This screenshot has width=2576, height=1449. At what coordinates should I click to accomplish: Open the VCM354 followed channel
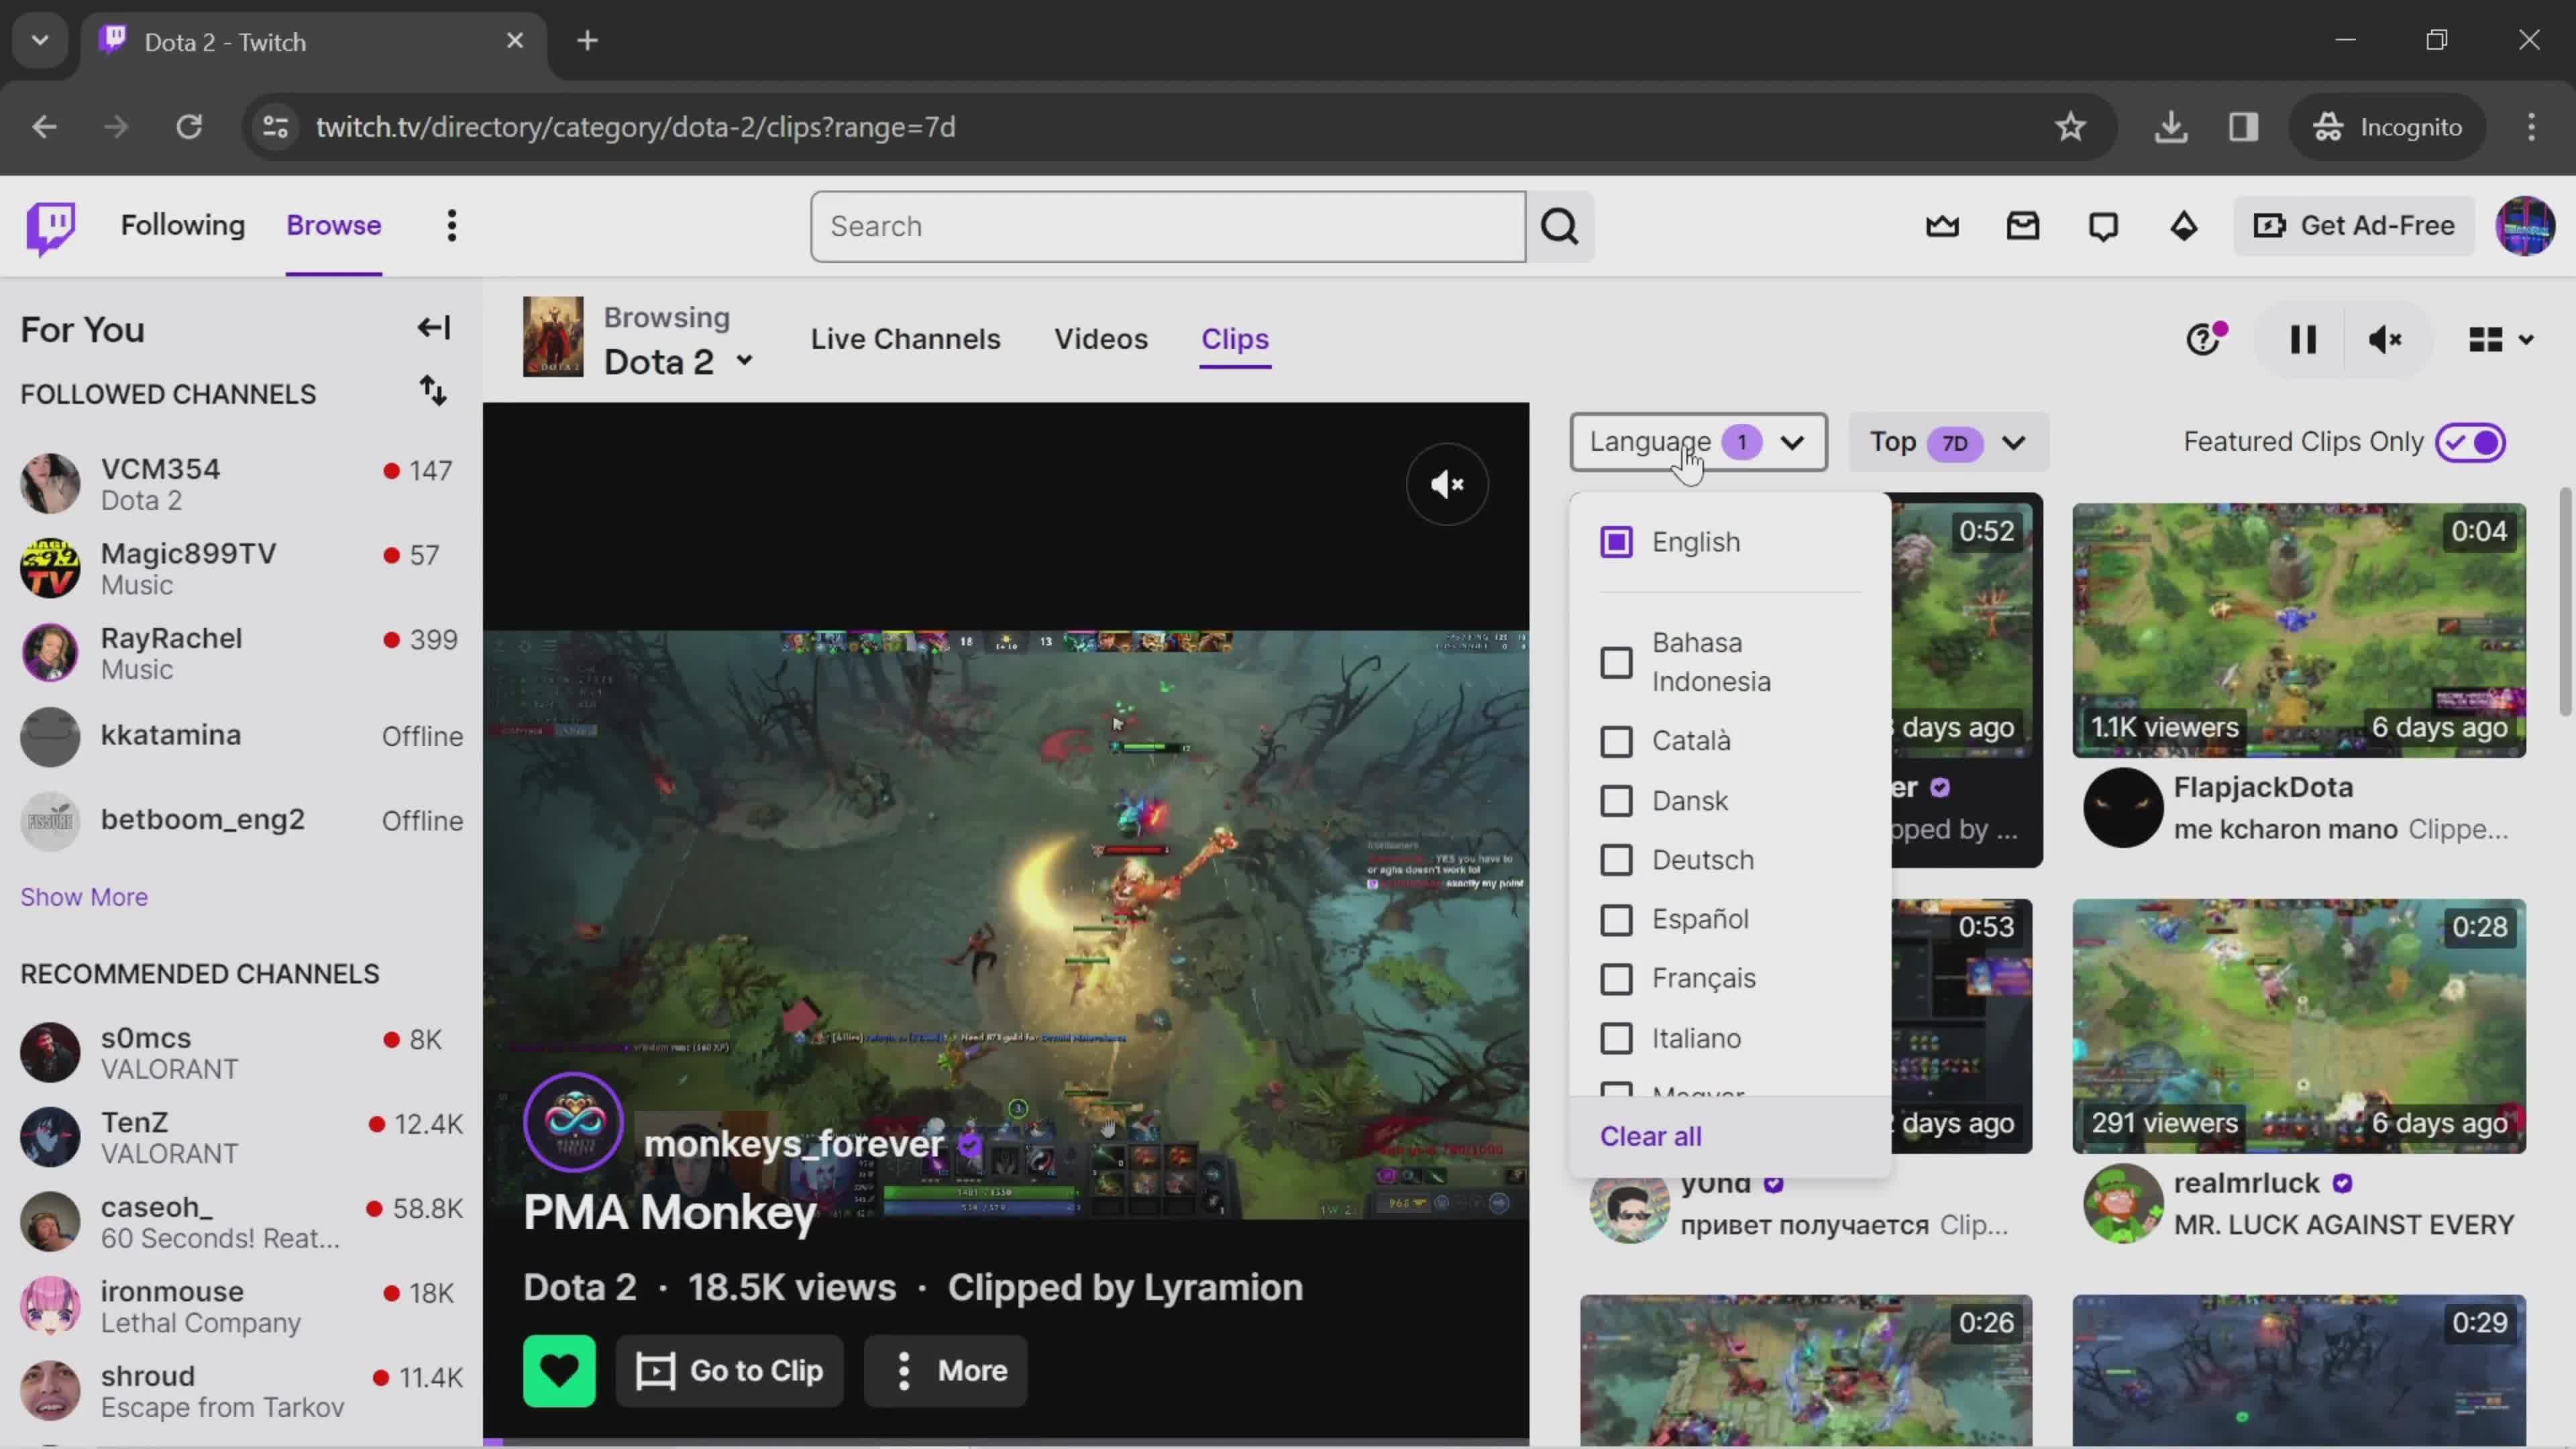click(x=241, y=484)
